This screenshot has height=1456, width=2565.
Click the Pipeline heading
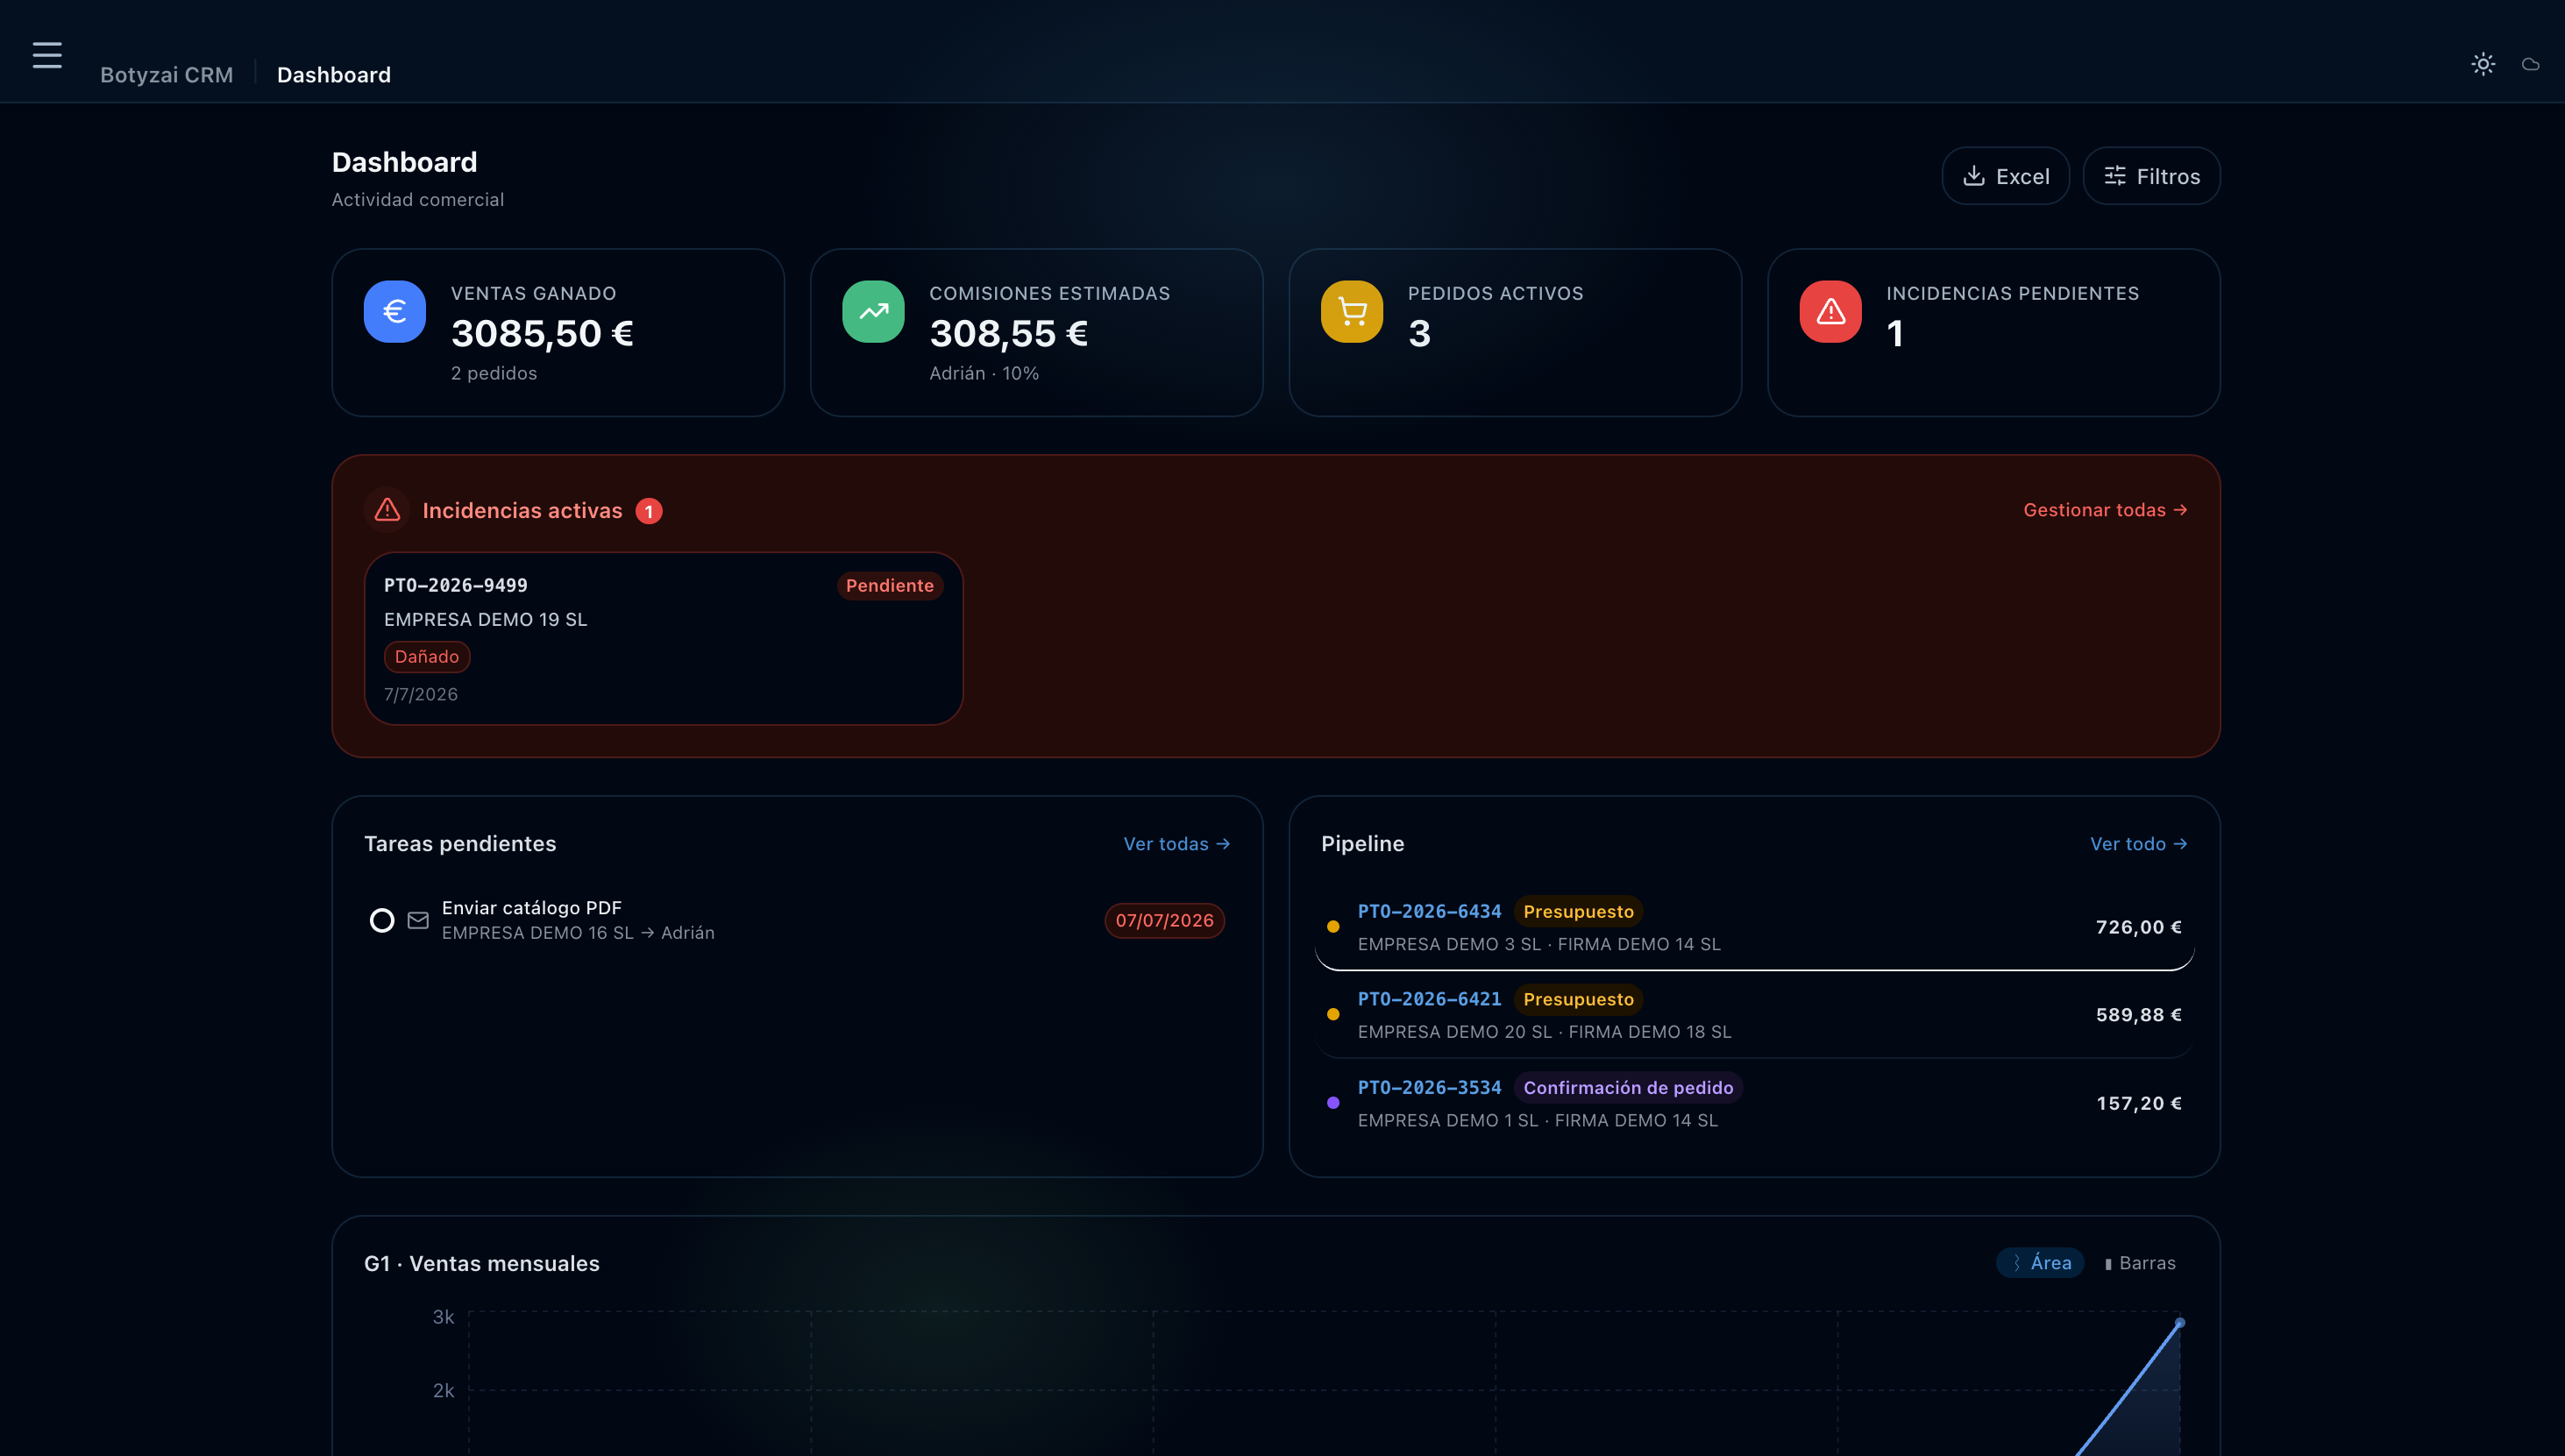point(1362,843)
